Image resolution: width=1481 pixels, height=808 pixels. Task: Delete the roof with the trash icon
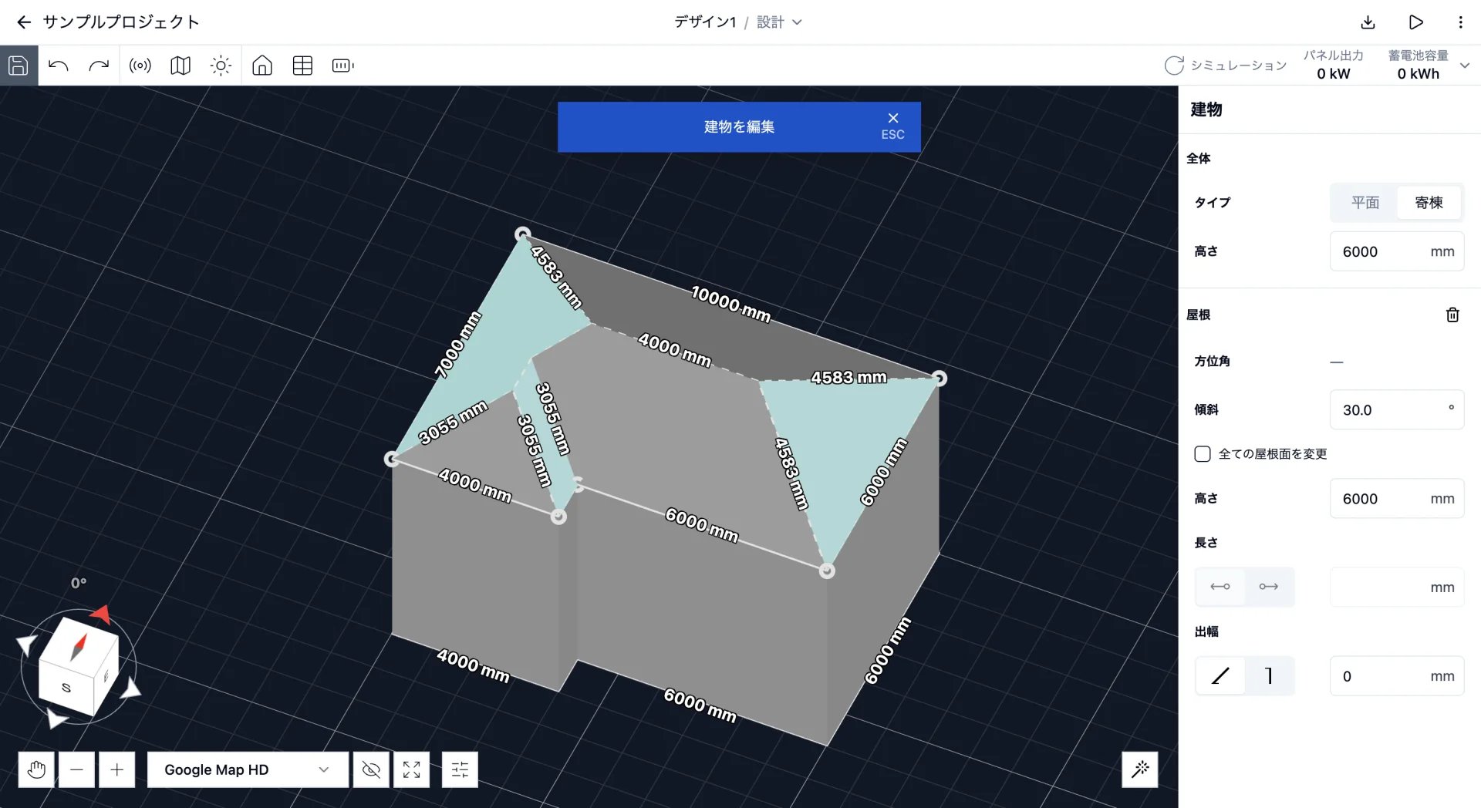pyautogui.click(x=1452, y=315)
